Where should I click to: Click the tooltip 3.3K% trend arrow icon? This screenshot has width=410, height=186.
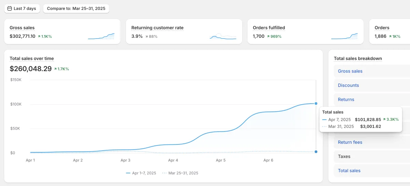(x=384, y=120)
